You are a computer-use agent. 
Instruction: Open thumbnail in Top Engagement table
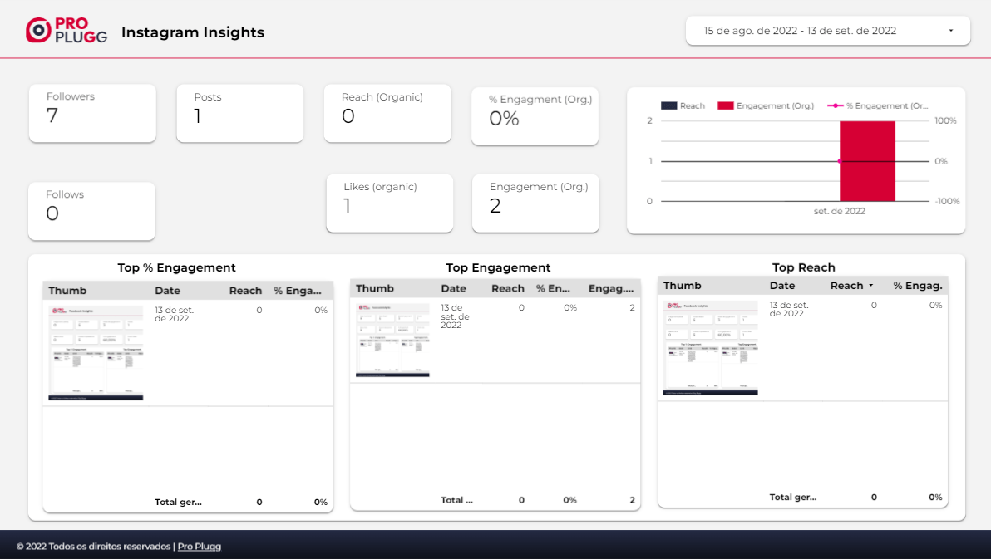[x=392, y=339]
